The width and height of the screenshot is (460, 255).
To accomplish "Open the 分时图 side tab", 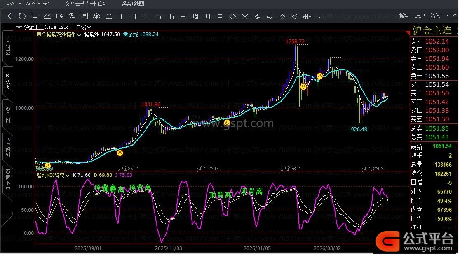I will click(8, 48).
